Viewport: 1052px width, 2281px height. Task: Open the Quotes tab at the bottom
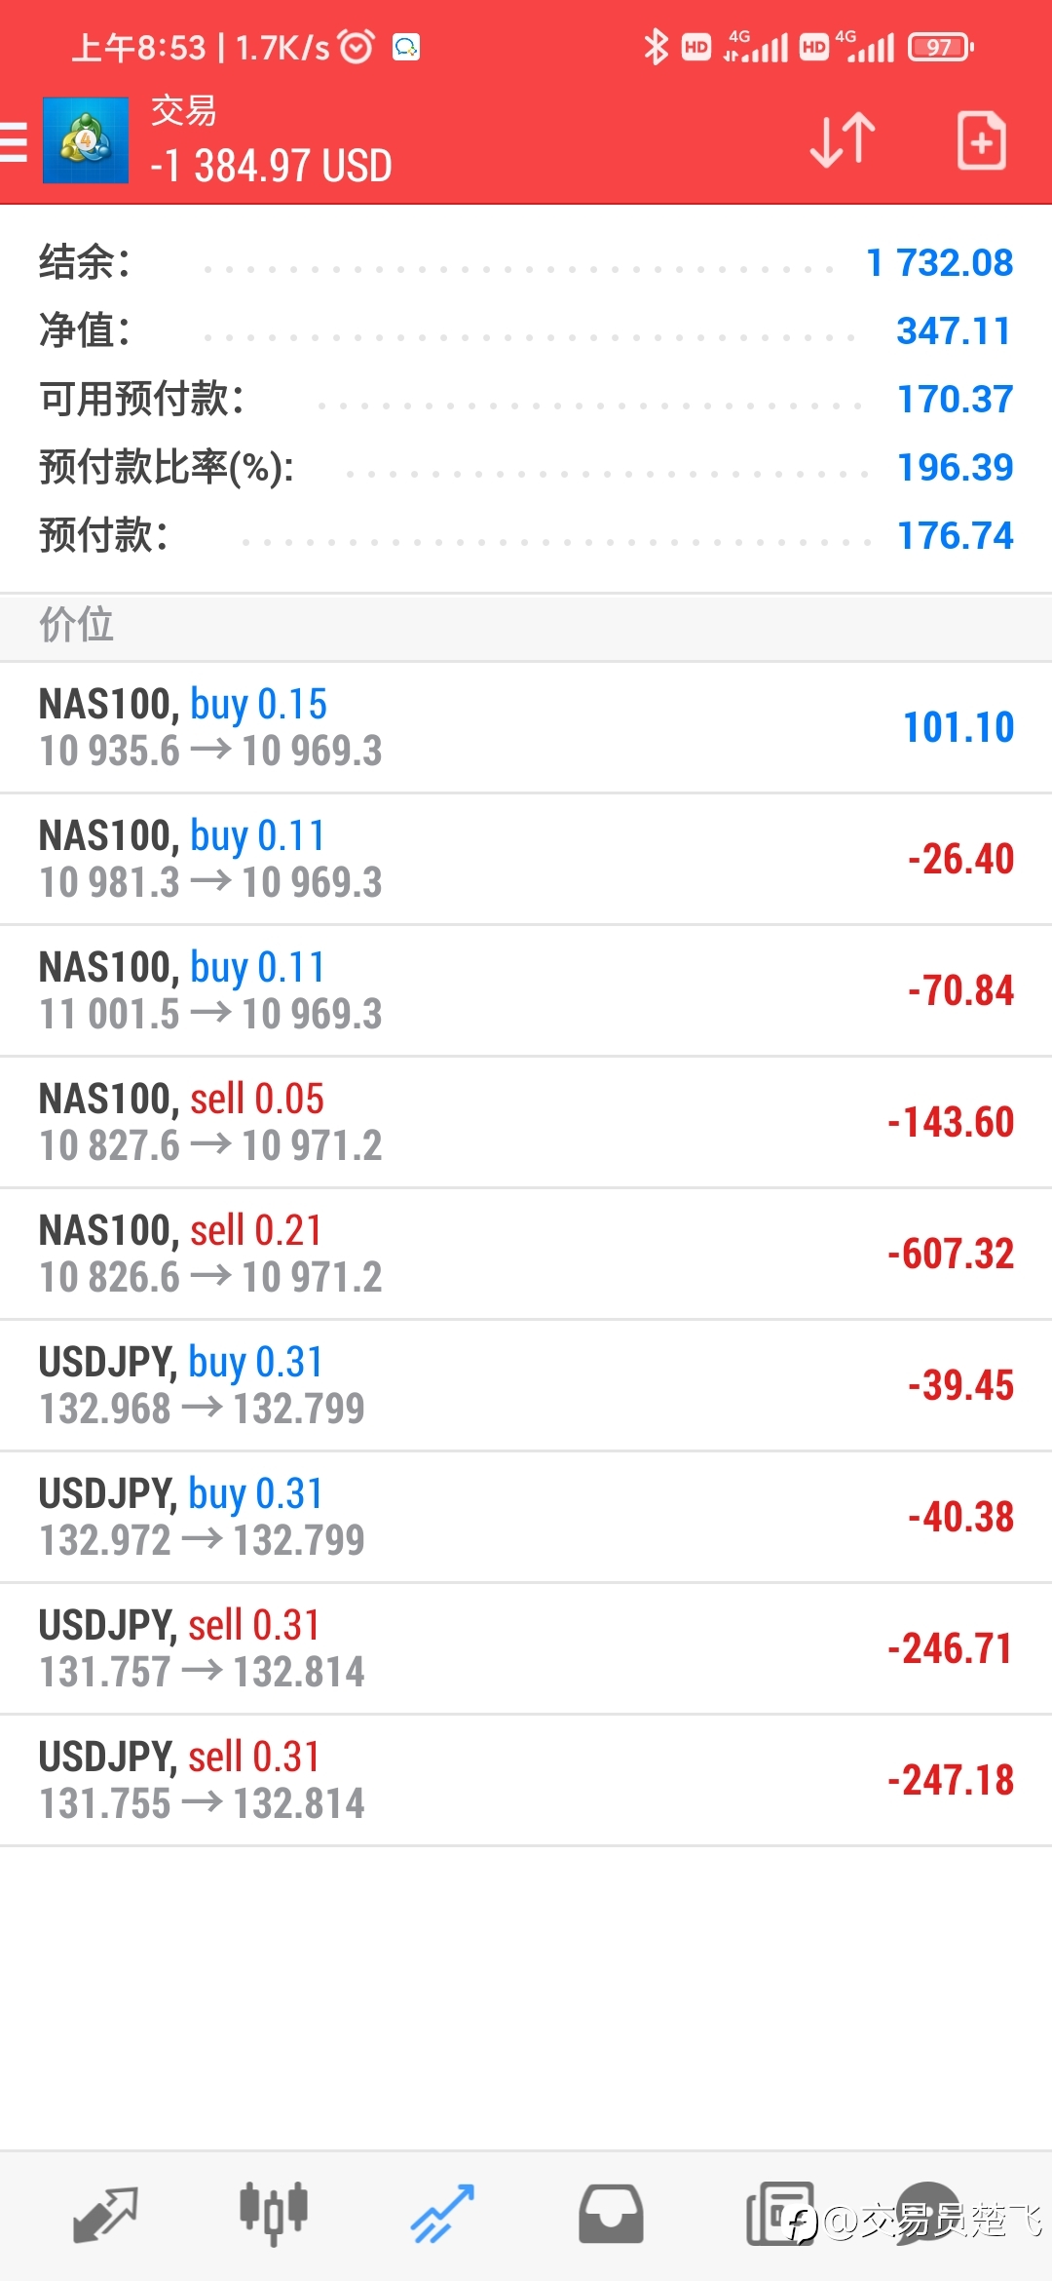(x=105, y=2215)
